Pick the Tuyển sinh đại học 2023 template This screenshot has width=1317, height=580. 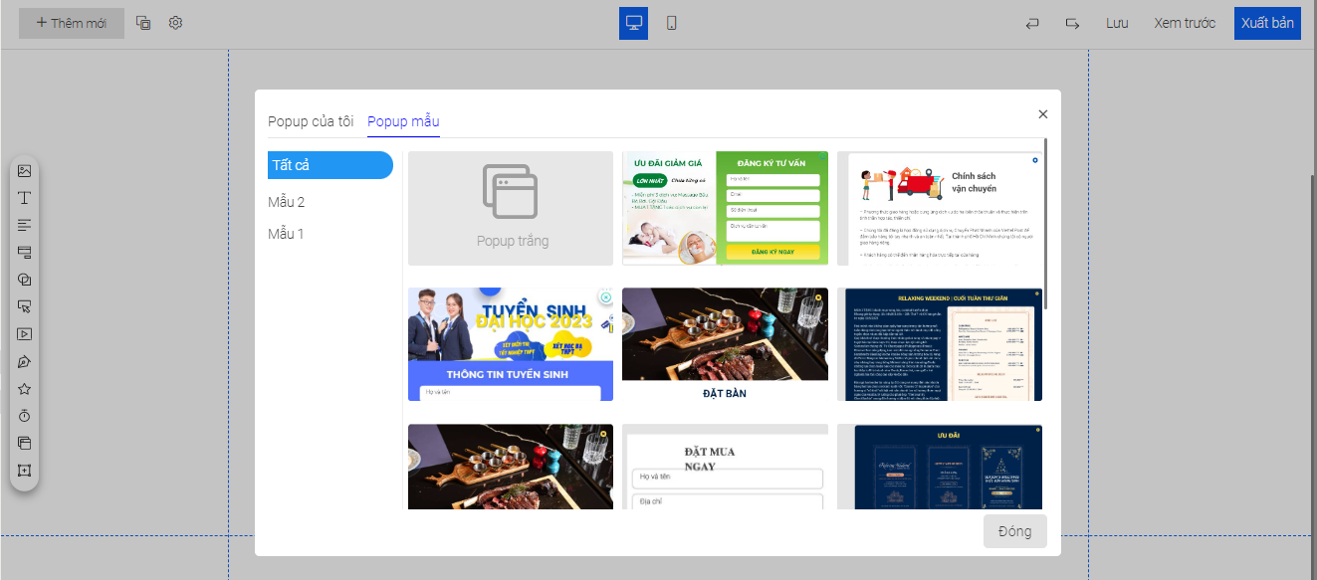point(511,344)
